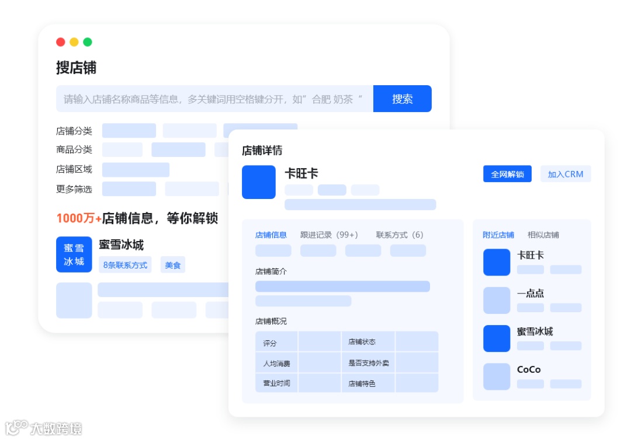Select the 相似店铺 tab

pyautogui.click(x=543, y=235)
